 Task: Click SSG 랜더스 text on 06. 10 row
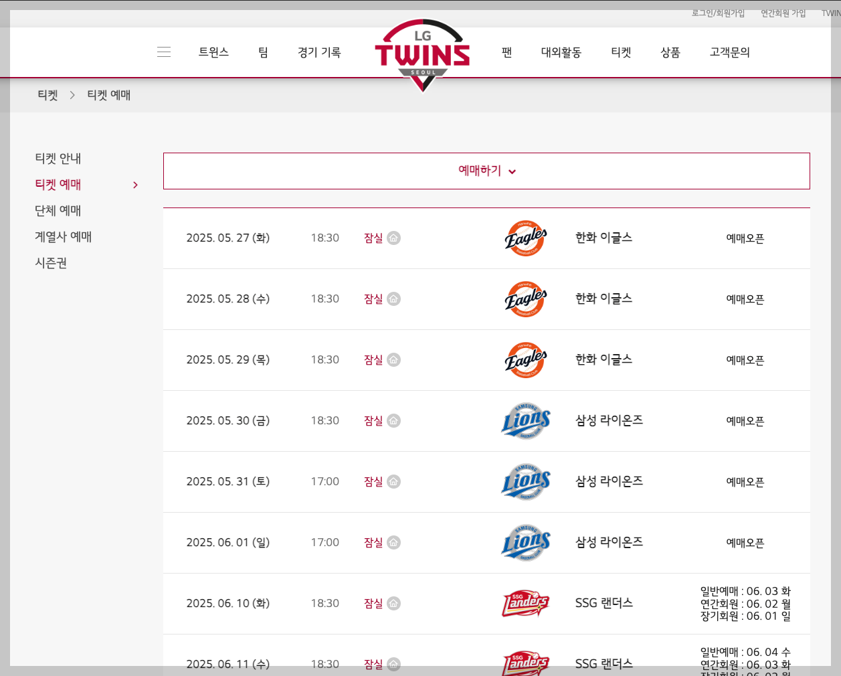[603, 603]
